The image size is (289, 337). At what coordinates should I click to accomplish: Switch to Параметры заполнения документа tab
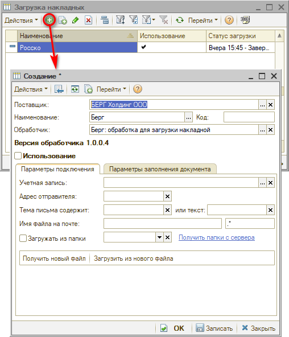click(x=160, y=169)
